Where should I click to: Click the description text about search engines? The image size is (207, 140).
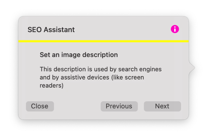click(101, 77)
